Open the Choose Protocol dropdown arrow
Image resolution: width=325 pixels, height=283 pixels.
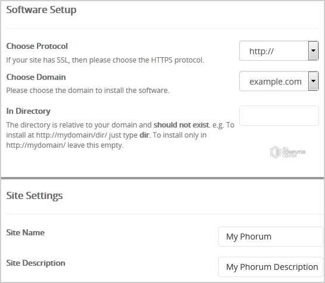(x=313, y=51)
